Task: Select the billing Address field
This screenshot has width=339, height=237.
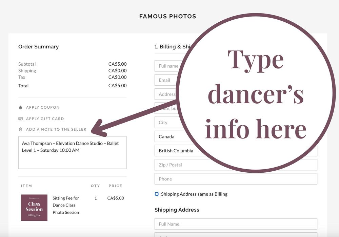Action: [166, 94]
